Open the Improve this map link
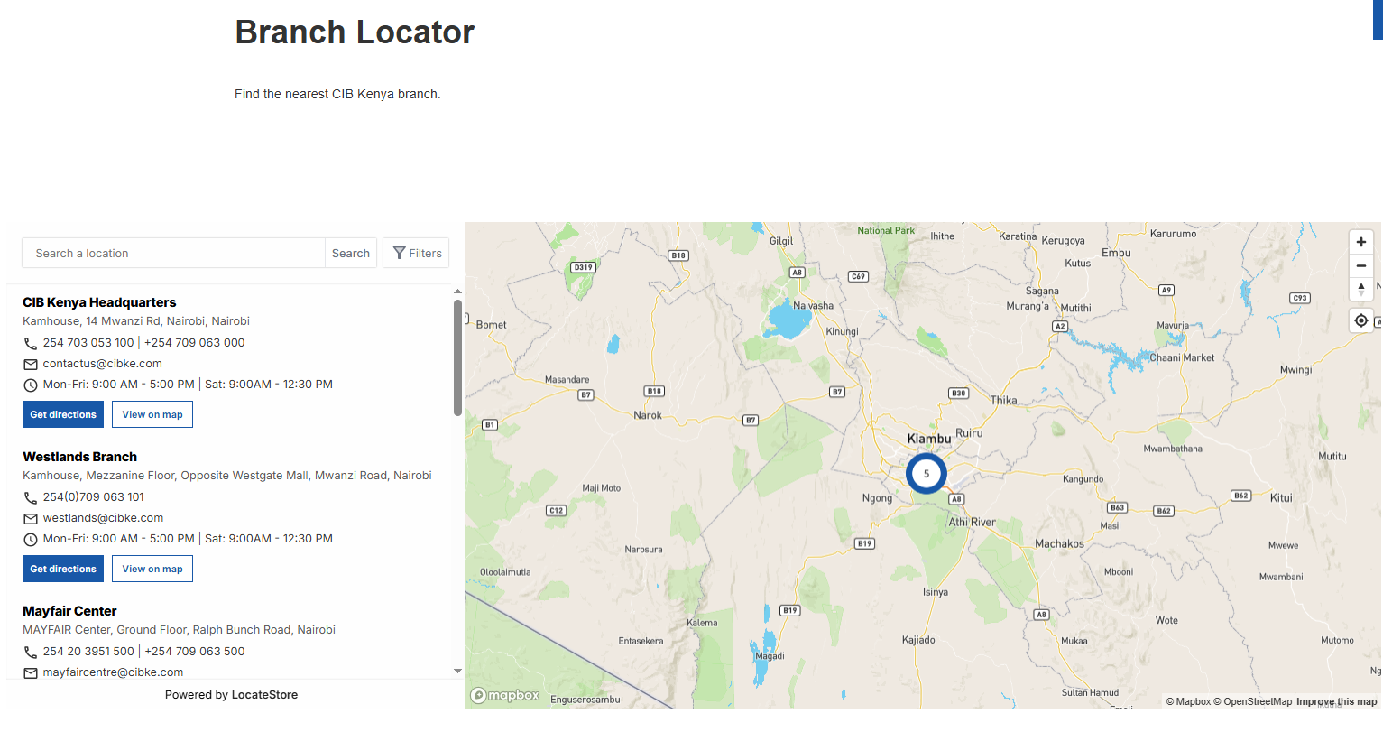This screenshot has height=732, width=1383. [x=1336, y=701]
